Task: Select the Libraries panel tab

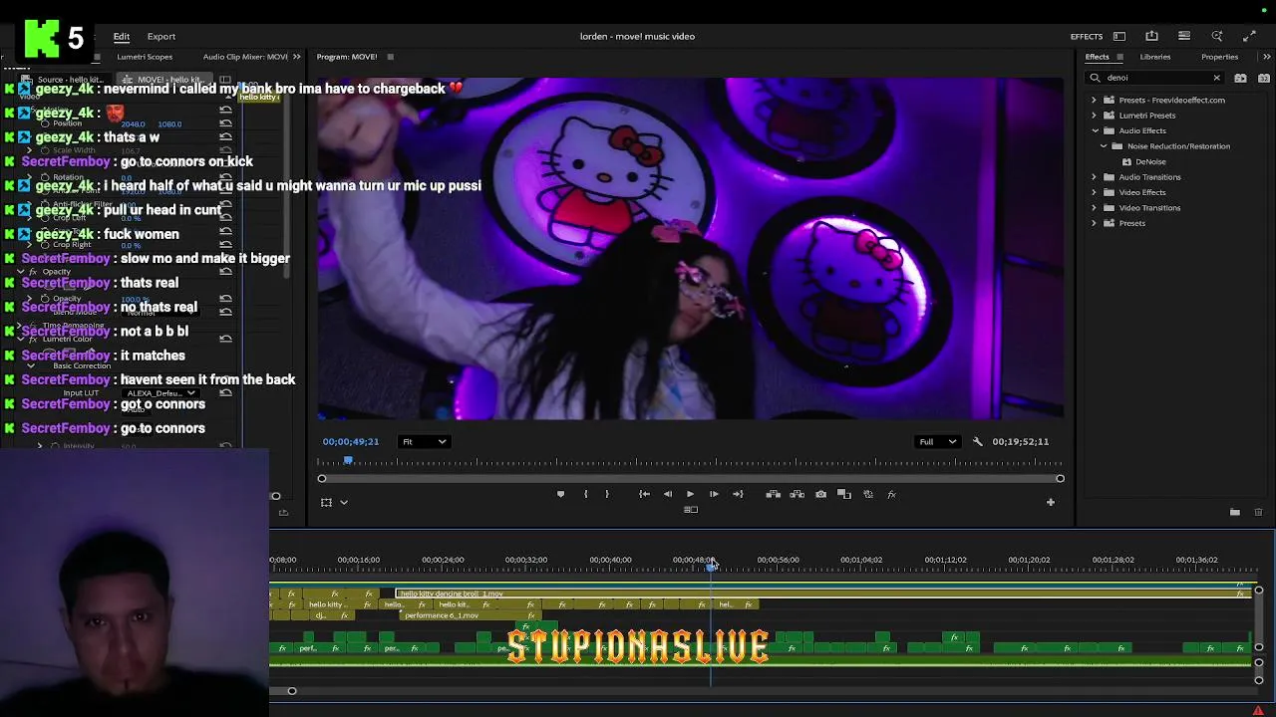Action: click(1155, 57)
